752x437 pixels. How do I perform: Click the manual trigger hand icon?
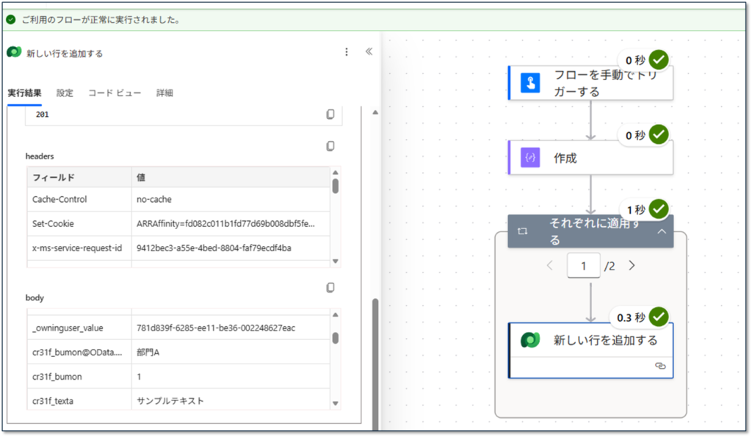(530, 83)
